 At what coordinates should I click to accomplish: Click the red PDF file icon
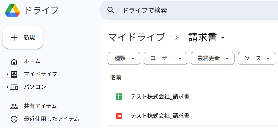[119, 116]
